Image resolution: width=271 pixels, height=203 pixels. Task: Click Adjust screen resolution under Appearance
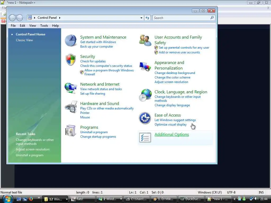pos(171,82)
